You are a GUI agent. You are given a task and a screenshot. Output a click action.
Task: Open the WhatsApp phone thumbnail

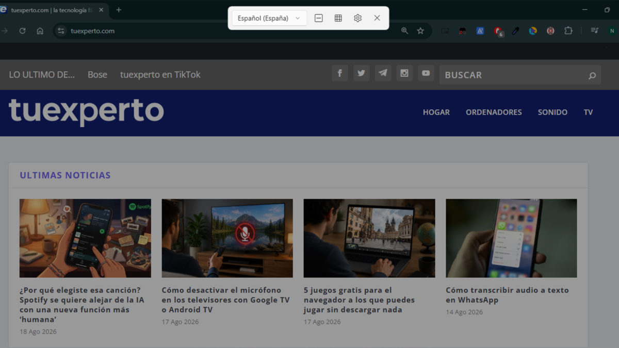(511, 238)
